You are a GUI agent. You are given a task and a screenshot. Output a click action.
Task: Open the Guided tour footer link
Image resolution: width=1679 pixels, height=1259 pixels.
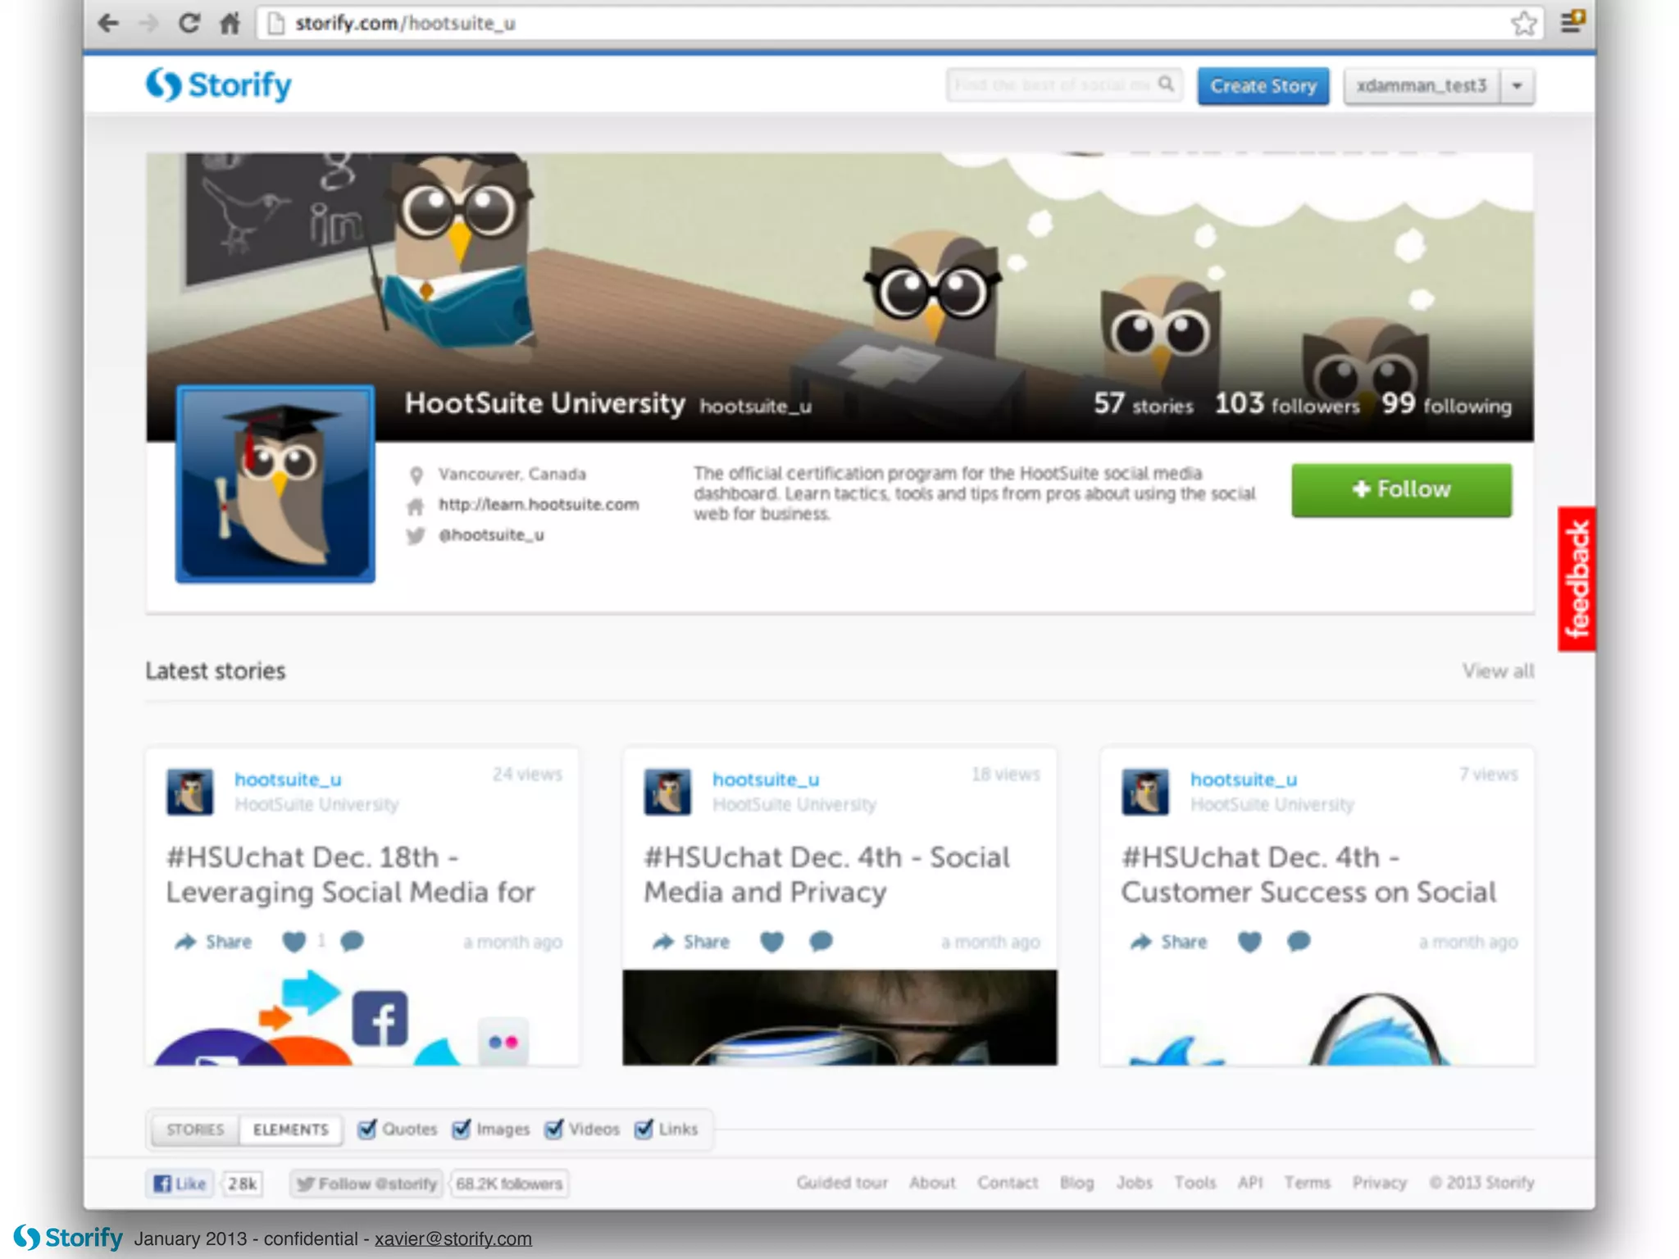(x=842, y=1183)
